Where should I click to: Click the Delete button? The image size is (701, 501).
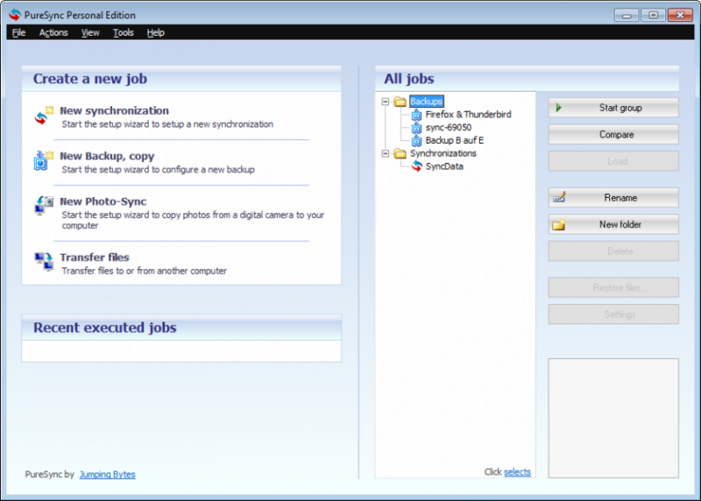pos(613,251)
